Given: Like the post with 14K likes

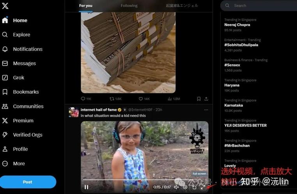Looking at the screenshot, I should coord(141,99).
